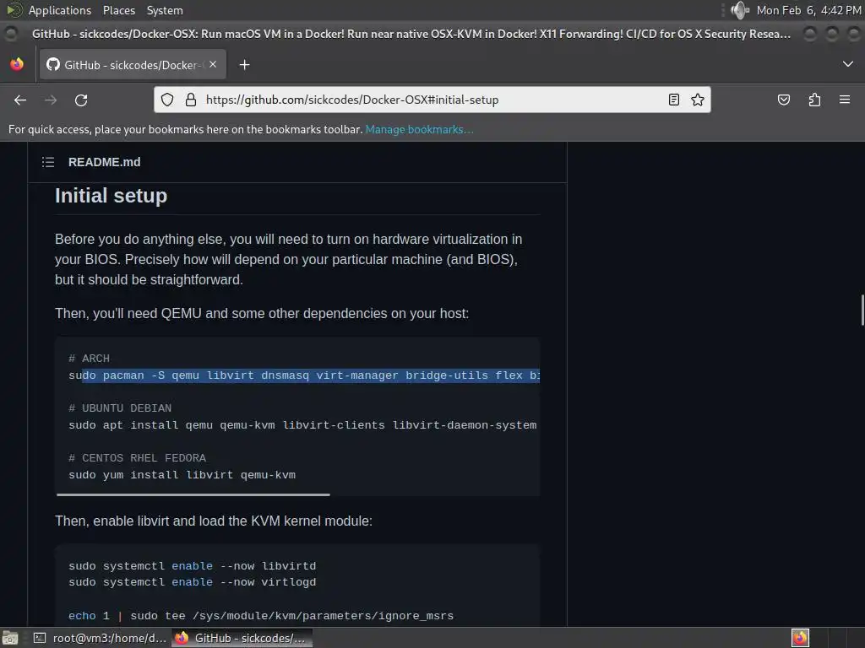Screen dimensions: 865x648
Task: Click the forward navigation arrow
Action: click(x=51, y=100)
